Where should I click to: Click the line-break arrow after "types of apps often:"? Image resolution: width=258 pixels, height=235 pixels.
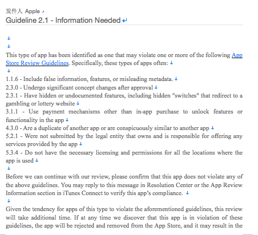point(171,63)
